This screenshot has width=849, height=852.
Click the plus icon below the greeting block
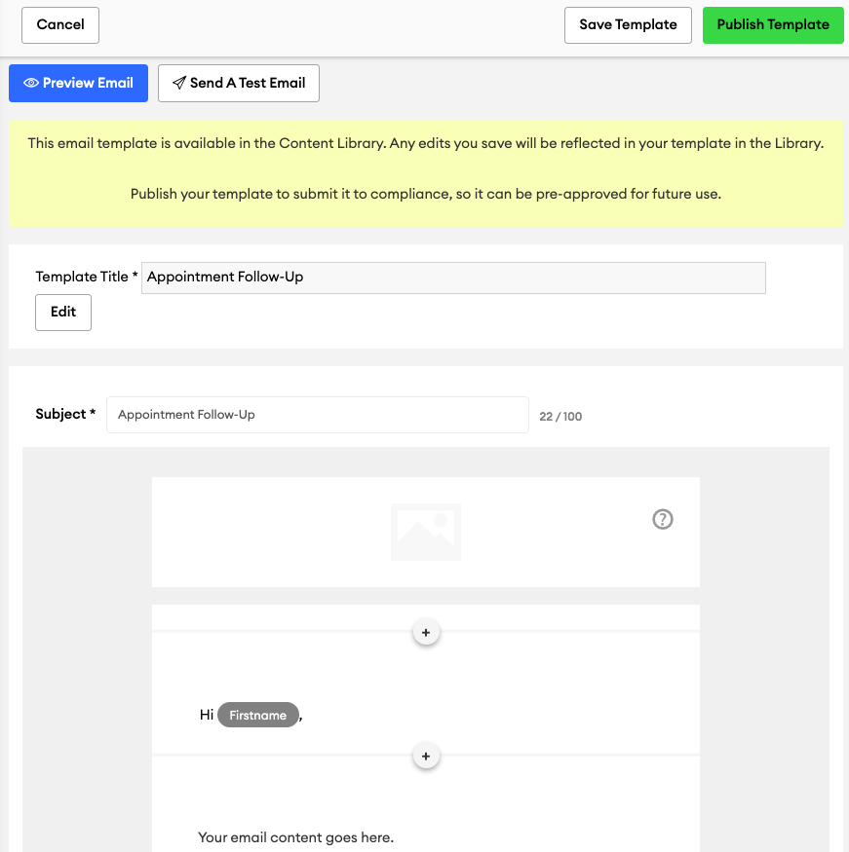[426, 756]
